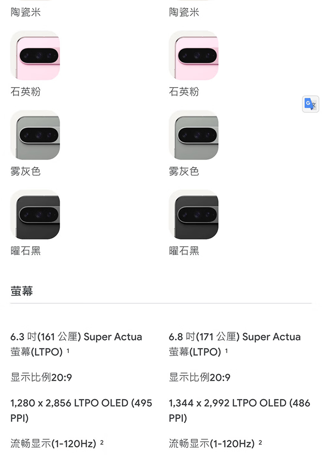Screen dimensions: 322x455
Task: Open footnote 1 beside 6.8 吋 display text
Action: click(x=226, y=350)
